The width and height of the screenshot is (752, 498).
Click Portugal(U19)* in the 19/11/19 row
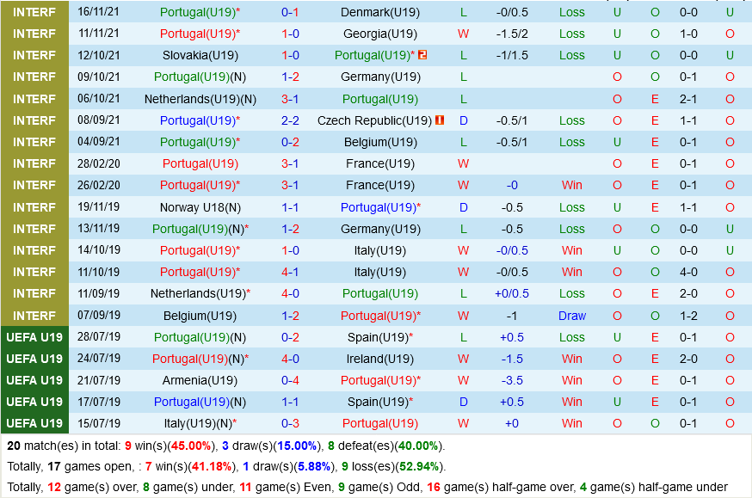(380, 207)
